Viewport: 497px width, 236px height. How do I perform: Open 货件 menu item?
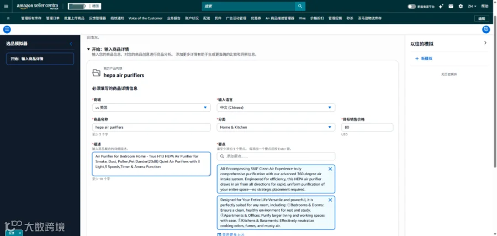coord(218,18)
